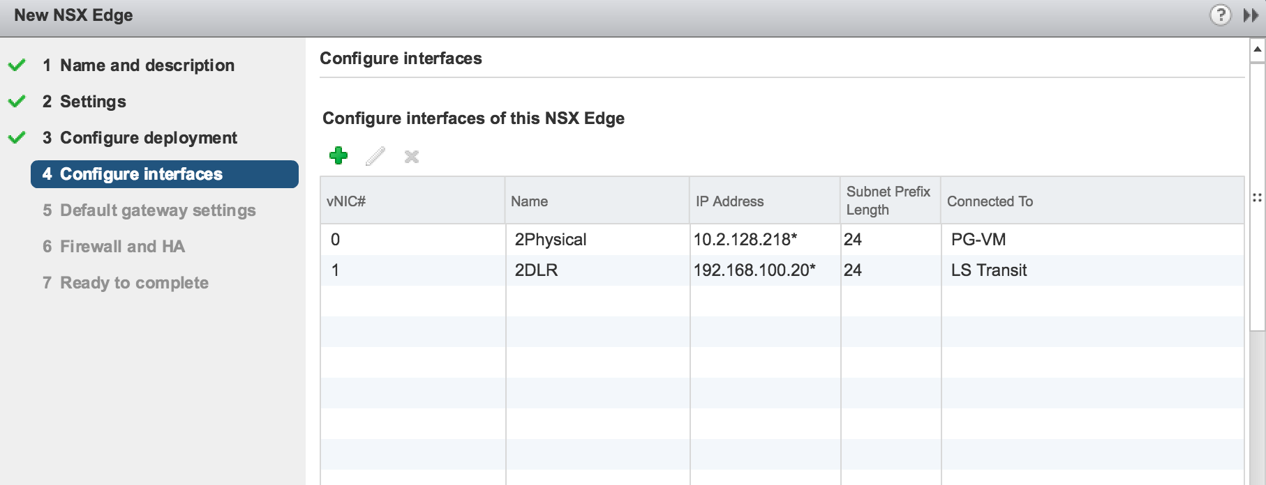This screenshot has height=485, width=1266.
Task: Sort by the Name column header
Action: [597, 201]
